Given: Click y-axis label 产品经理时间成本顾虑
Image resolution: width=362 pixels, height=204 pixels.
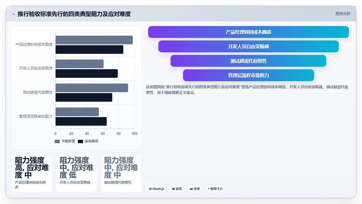Looking at the screenshot, I should tap(34, 45).
